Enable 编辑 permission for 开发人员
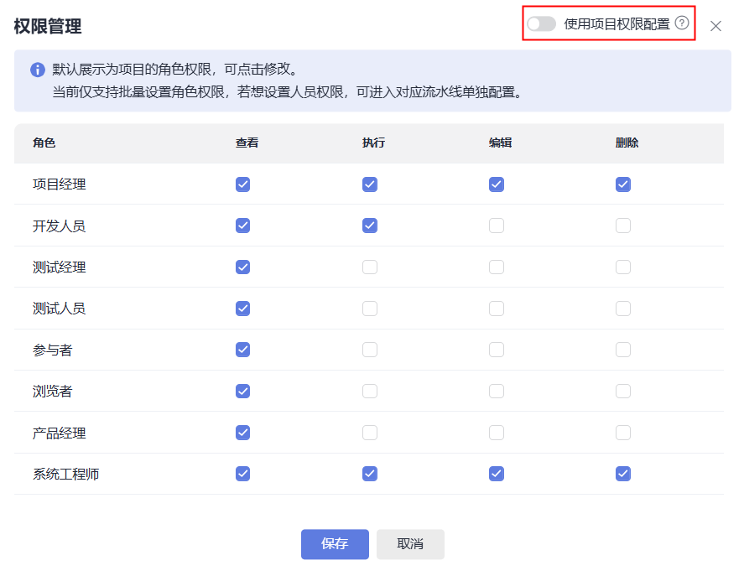 (x=497, y=226)
